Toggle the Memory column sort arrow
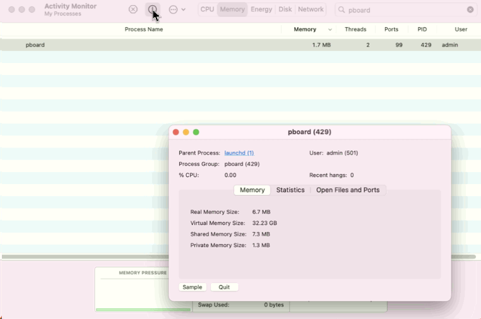 pos(330,30)
